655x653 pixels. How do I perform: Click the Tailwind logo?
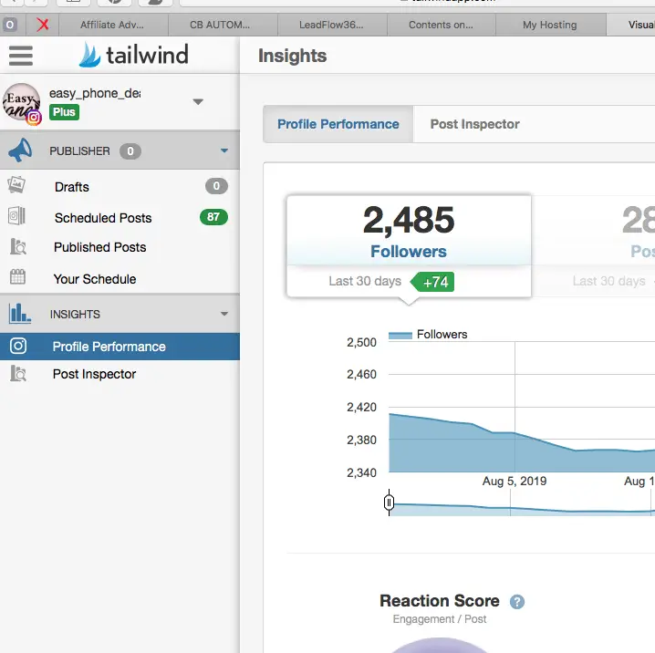[134, 55]
